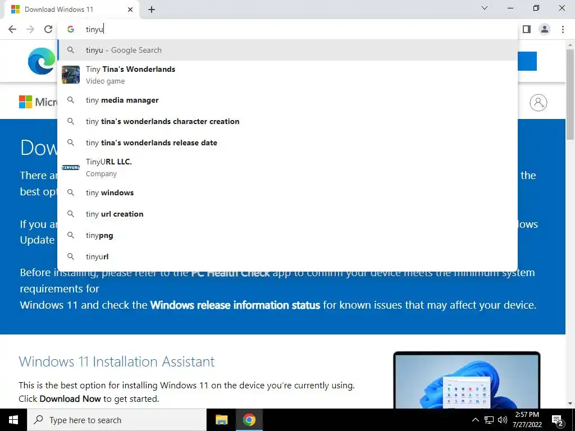Viewport: 575px width, 431px height.
Task: Open the volume speaker tray icon
Action: coord(503,420)
